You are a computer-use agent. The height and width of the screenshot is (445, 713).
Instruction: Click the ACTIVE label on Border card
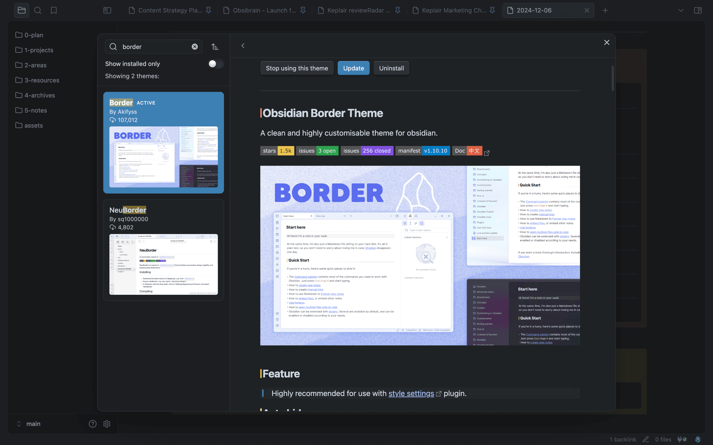click(x=146, y=103)
